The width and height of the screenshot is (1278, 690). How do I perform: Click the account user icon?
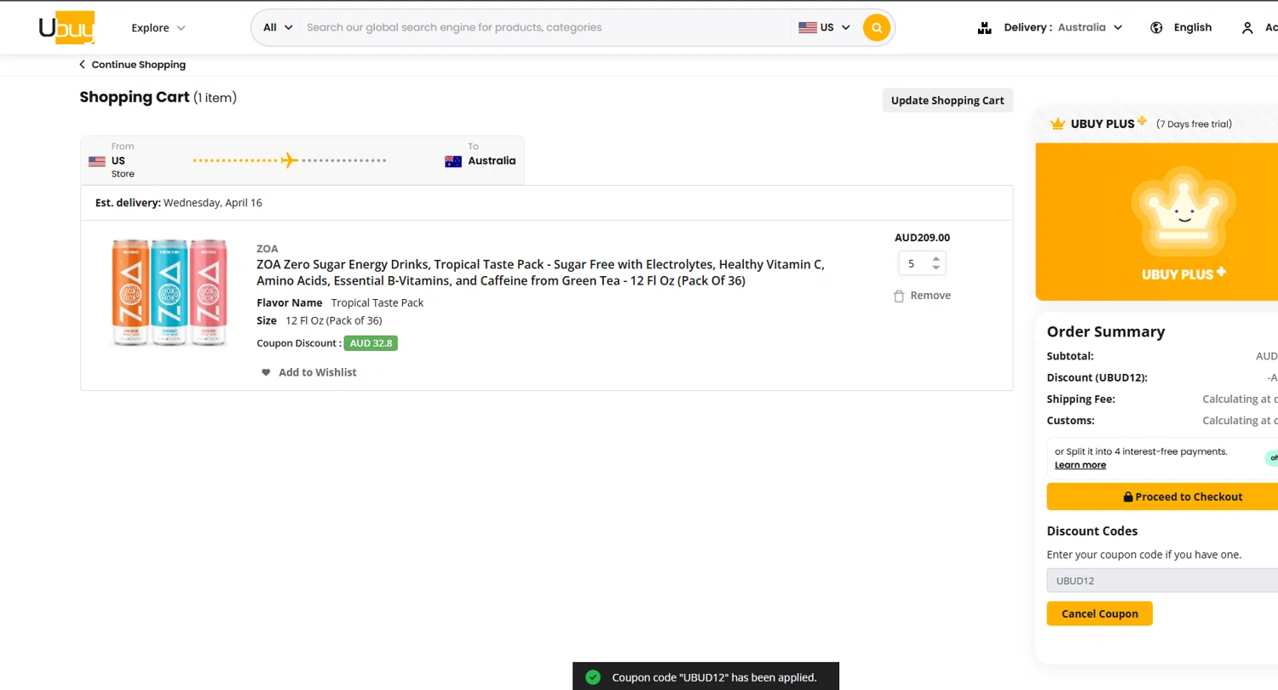coord(1247,28)
